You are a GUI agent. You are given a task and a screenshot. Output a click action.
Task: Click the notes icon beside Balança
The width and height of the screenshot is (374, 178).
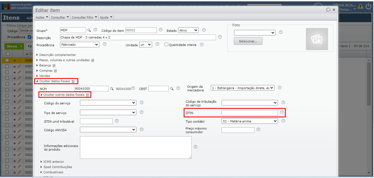tap(54, 66)
